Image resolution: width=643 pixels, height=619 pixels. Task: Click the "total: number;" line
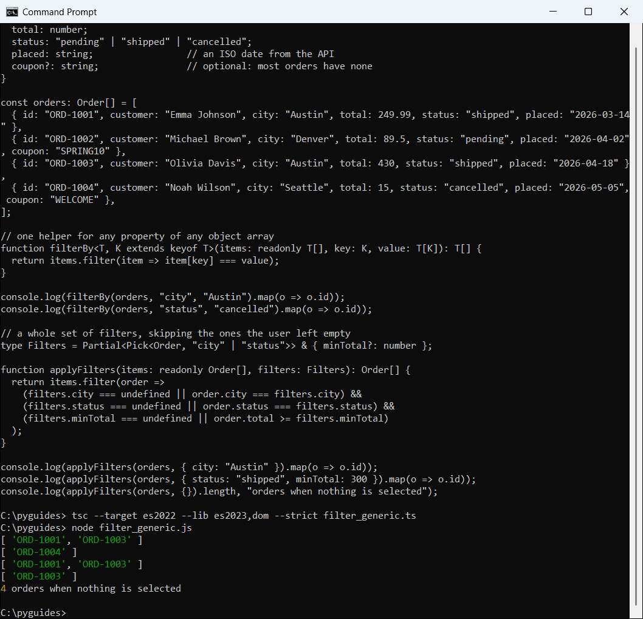pyautogui.click(x=49, y=30)
